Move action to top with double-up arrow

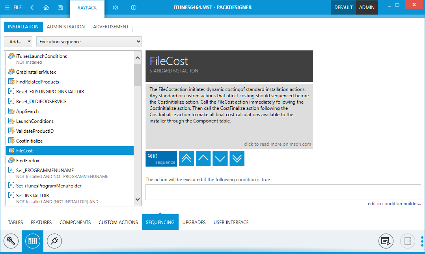(186, 158)
